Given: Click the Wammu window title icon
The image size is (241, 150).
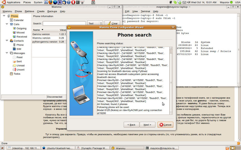Looking at the screenshot, I should coord(2,7).
